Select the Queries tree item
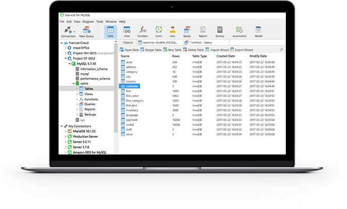347x209 pixels. pyautogui.click(x=88, y=104)
